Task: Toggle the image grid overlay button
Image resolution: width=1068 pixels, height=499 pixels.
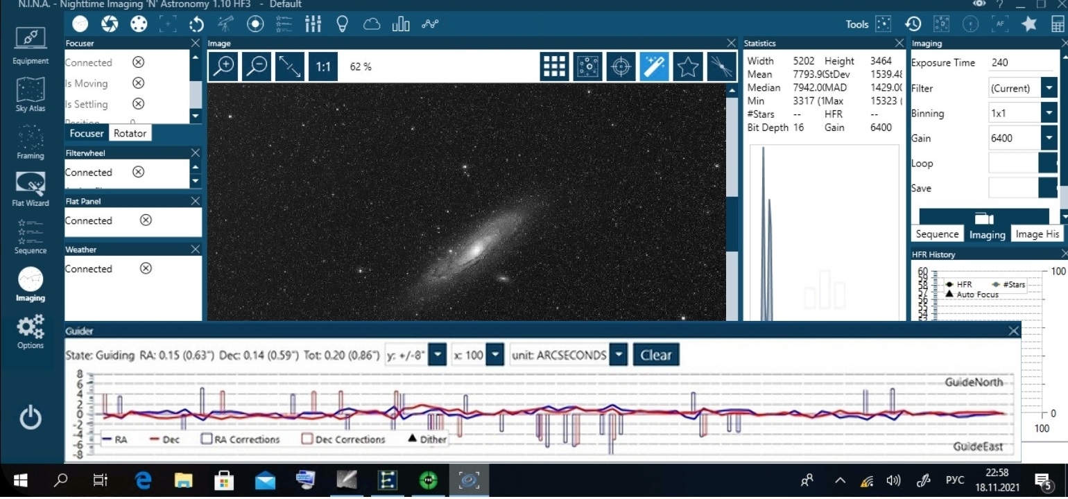Action: point(554,67)
